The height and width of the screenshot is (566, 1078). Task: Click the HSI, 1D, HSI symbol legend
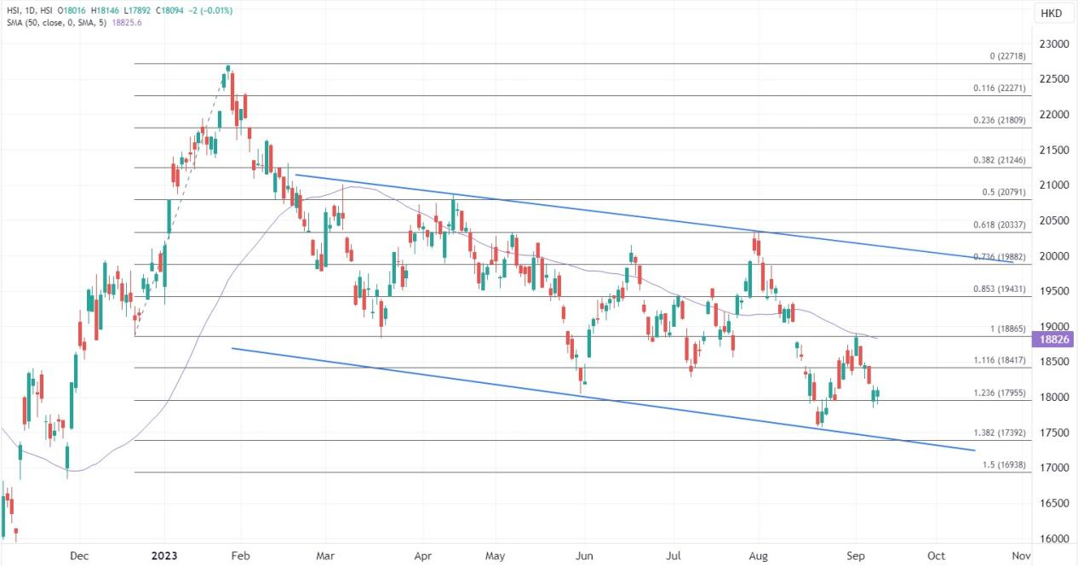(x=31, y=10)
